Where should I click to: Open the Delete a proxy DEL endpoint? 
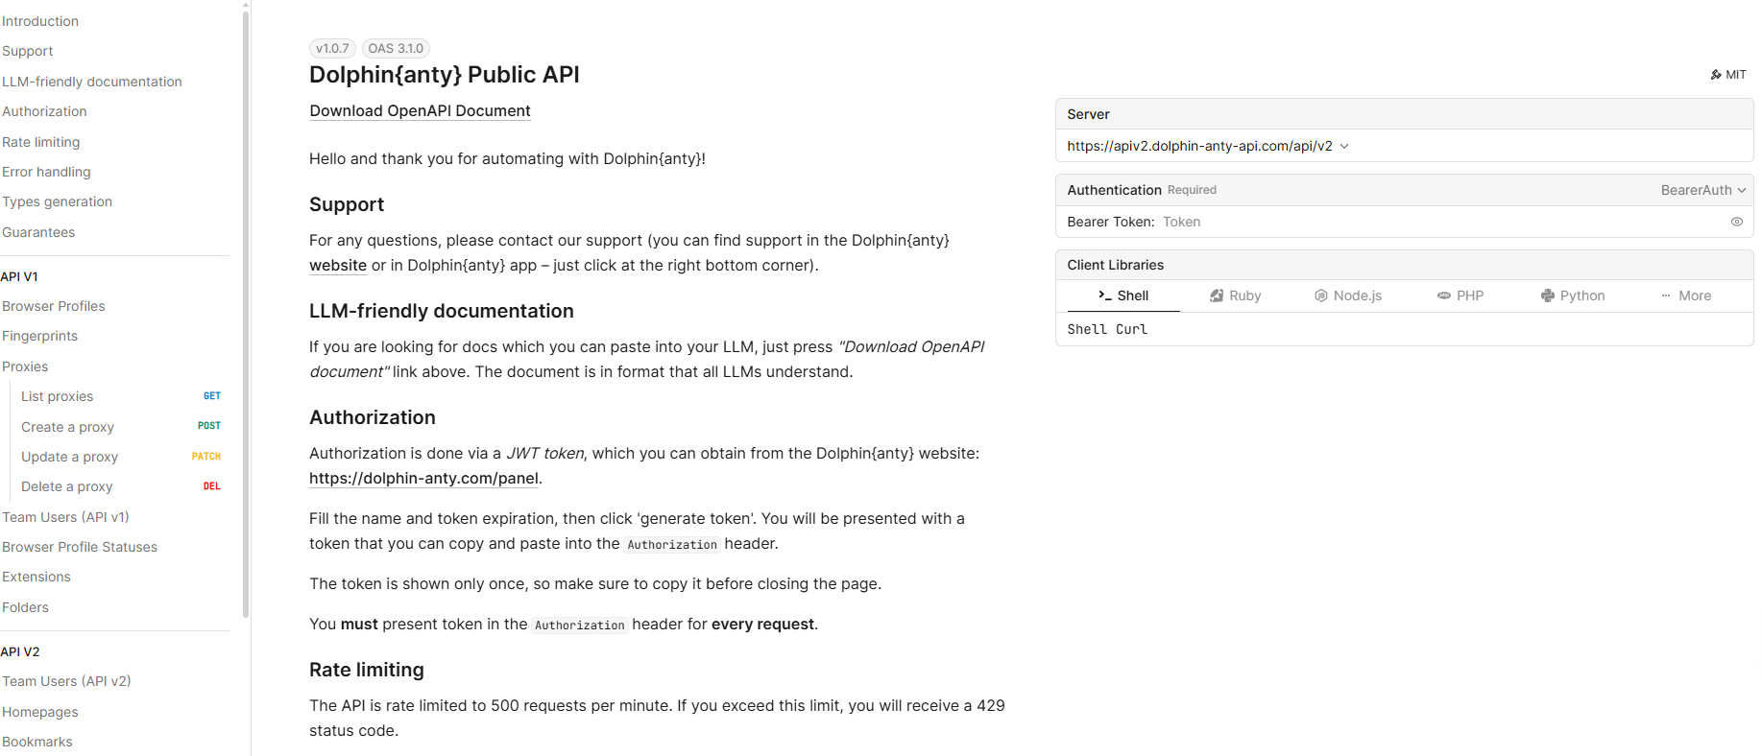[120, 486]
